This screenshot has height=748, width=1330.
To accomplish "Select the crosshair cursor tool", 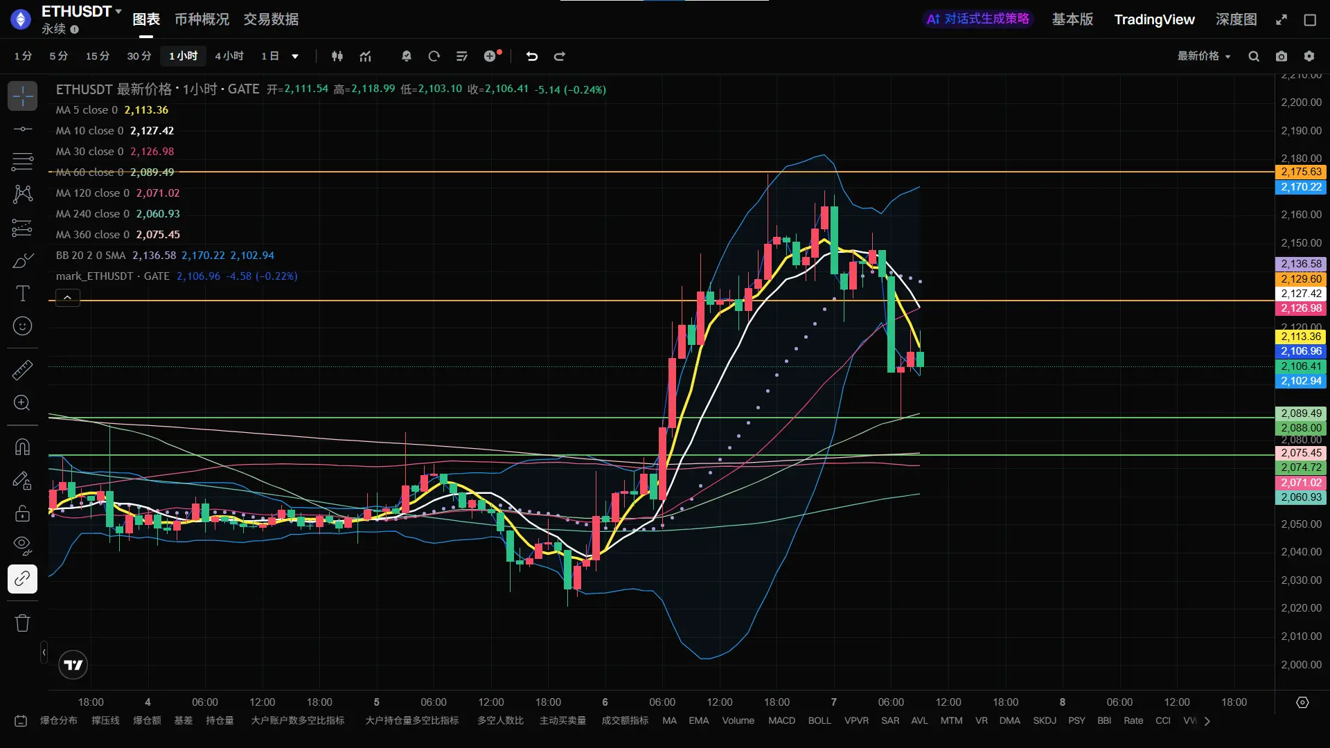I will pos(22,96).
